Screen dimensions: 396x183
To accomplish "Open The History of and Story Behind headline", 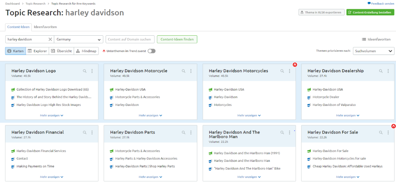I will click(54, 97).
